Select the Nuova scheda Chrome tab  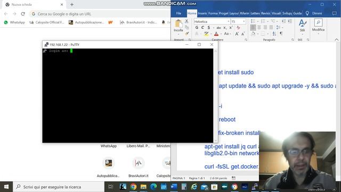(33, 5)
